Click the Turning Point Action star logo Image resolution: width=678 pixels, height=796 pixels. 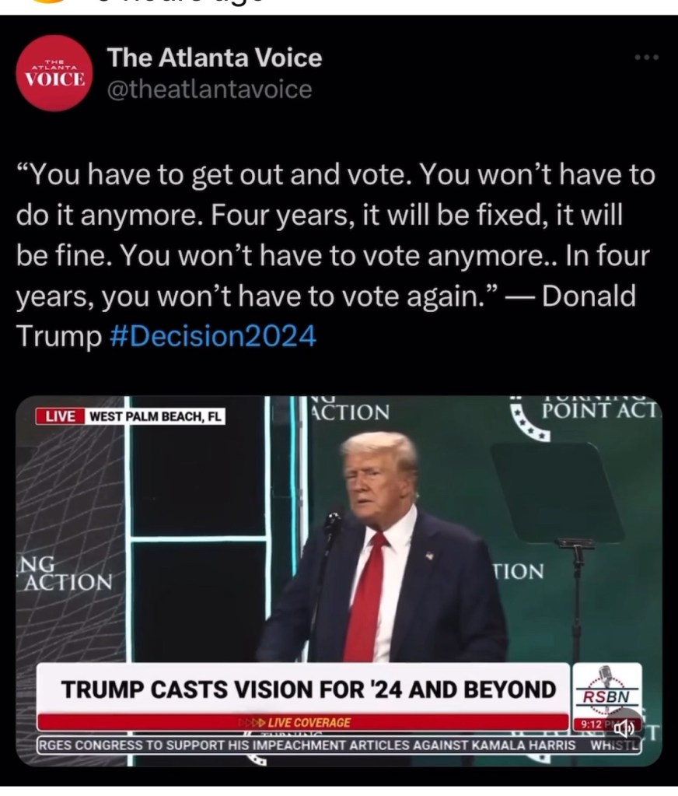pyautogui.click(x=529, y=423)
